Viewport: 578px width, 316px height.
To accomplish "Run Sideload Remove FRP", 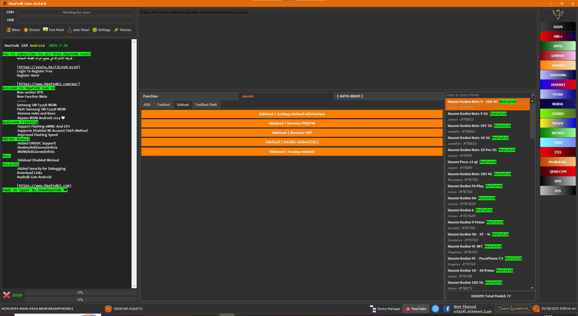I will pyautogui.click(x=292, y=133).
